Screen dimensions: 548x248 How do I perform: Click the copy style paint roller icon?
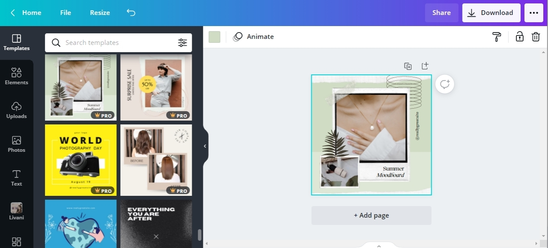pos(497,37)
